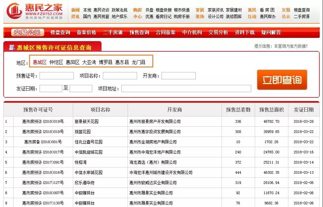Screen dimensions: 323x207
Task: Select the 惠阳区 district filter
Action: point(73,62)
